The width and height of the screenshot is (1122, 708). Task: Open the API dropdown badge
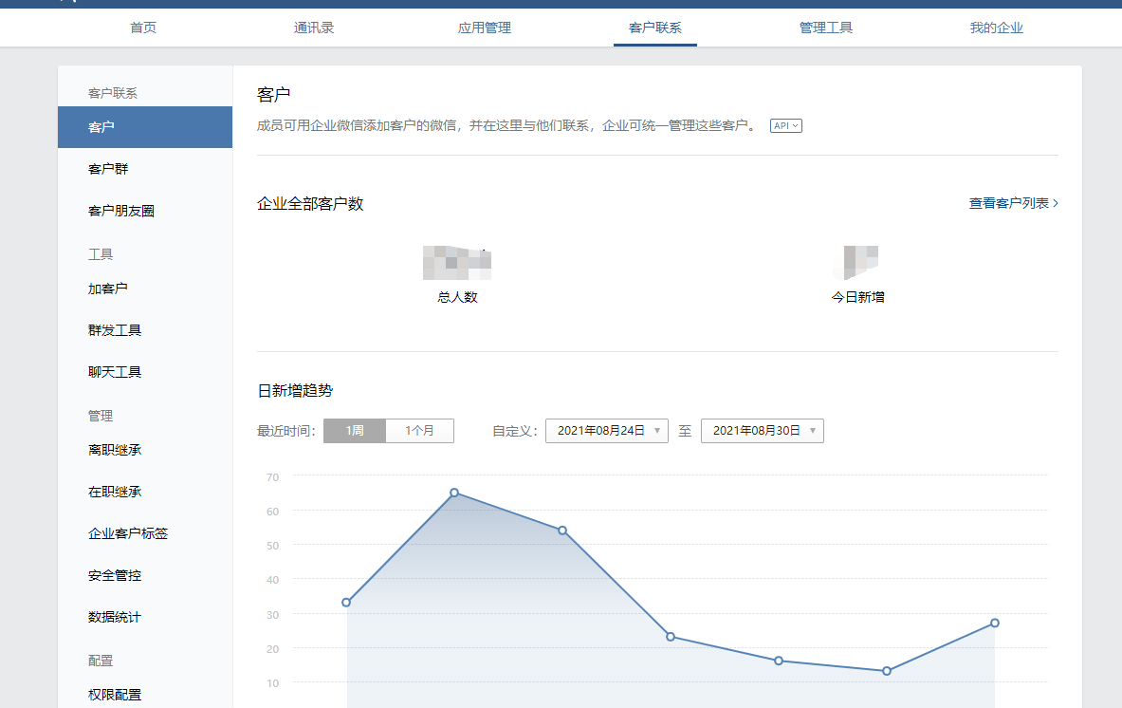click(785, 125)
